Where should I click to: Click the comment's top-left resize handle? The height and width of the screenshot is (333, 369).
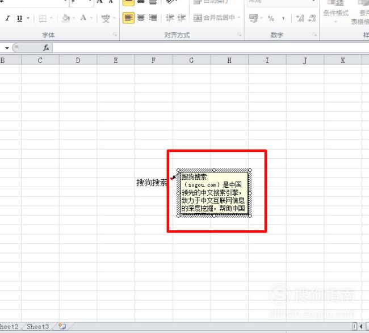(x=178, y=170)
